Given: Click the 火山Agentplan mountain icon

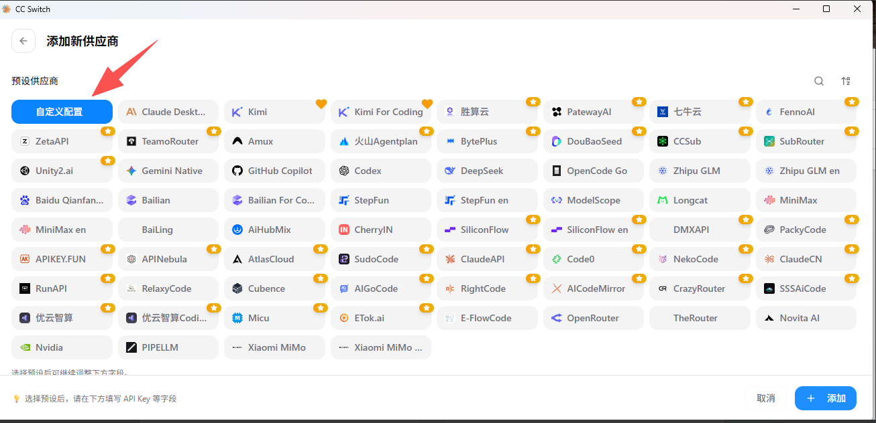Looking at the screenshot, I should pyautogui.click(x=344, y=141).
